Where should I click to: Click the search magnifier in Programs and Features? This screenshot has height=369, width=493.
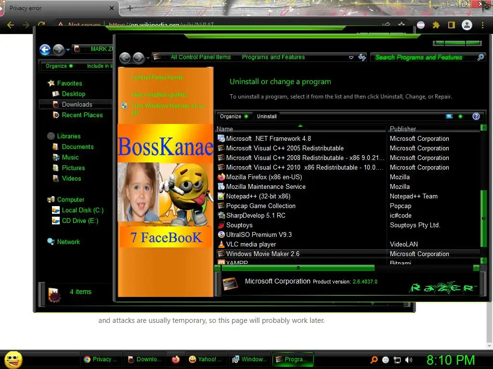tap(481, 57)
